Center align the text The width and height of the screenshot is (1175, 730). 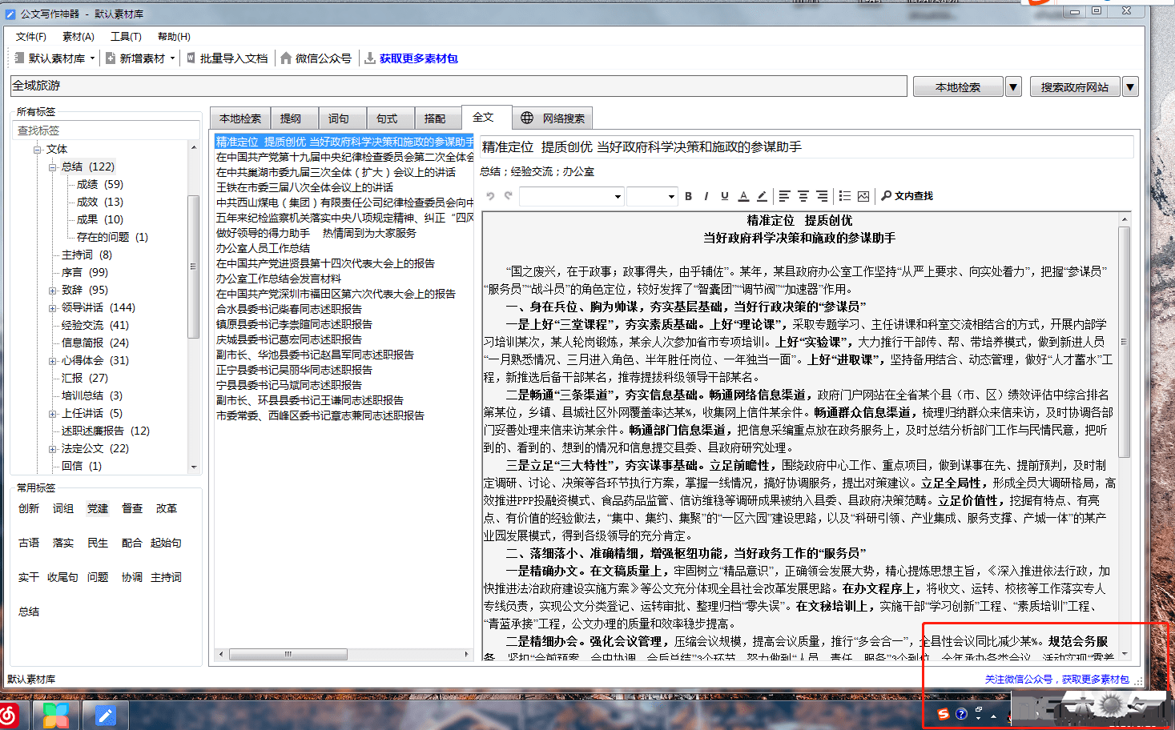pos(803,196)
